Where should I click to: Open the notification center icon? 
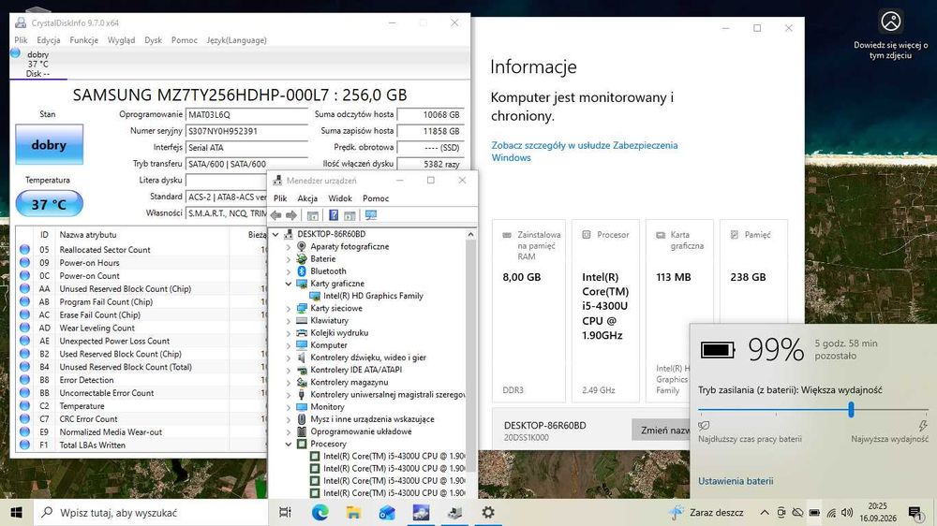tap(915, 513)
